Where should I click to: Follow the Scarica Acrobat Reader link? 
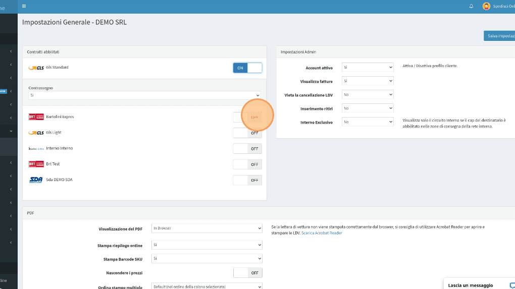[322, 233]
